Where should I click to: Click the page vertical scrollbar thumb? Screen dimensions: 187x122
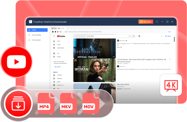[x=174, y=39]
